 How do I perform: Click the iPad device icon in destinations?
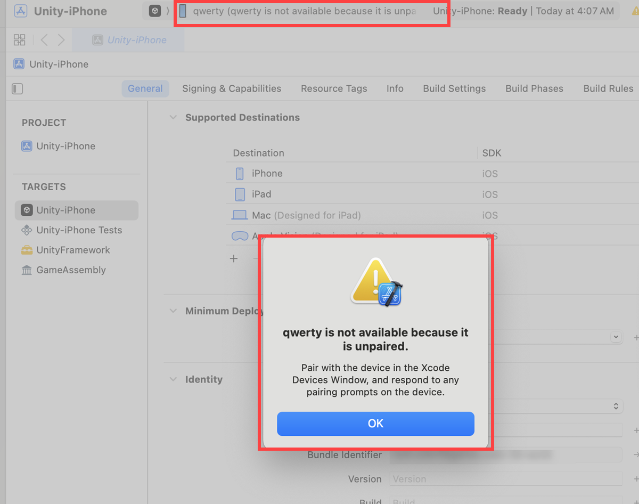pyautogui.click(x=240, y=194)
